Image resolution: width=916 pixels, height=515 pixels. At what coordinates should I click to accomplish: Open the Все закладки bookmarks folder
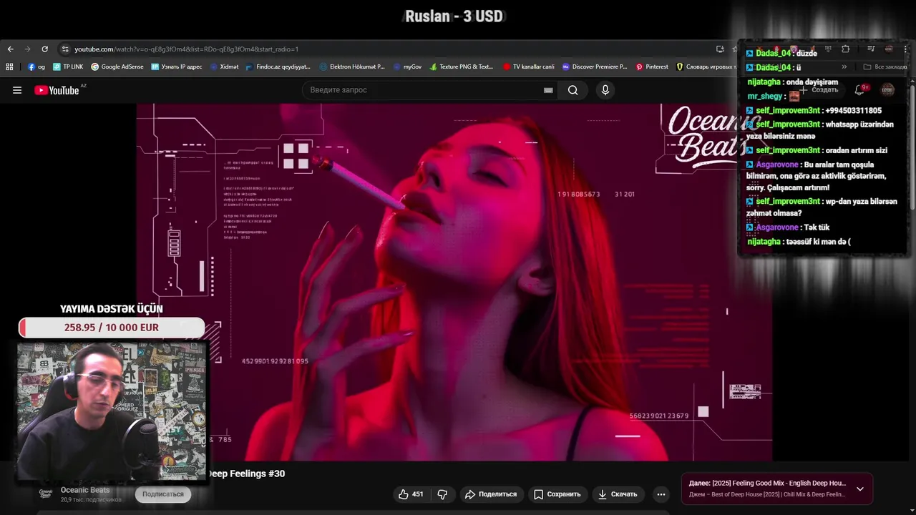(x=885, y=67)
